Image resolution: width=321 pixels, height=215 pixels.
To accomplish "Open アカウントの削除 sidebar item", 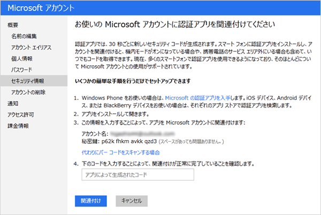I will coord(28,93).
